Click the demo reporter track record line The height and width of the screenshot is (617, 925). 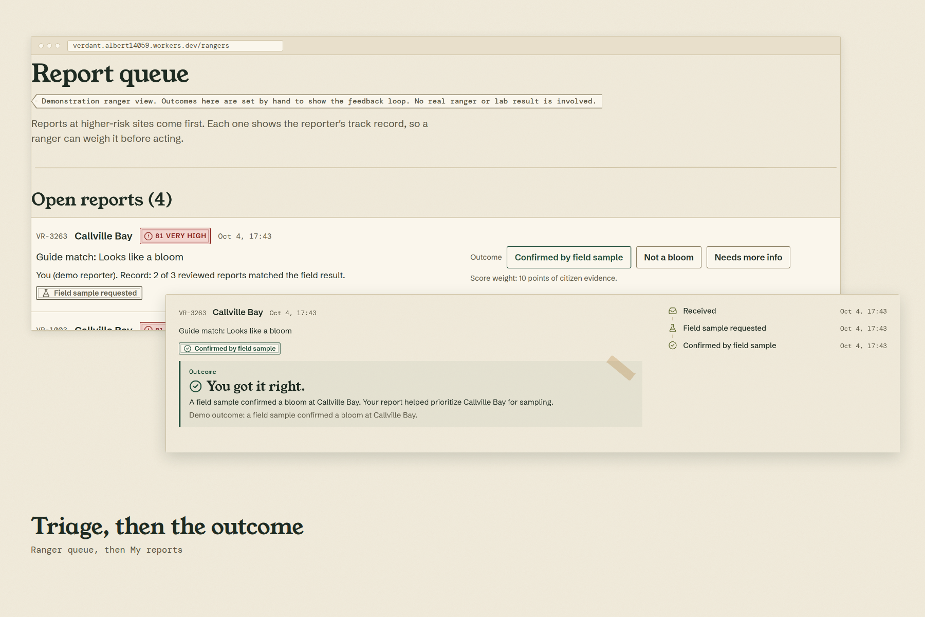191,276
